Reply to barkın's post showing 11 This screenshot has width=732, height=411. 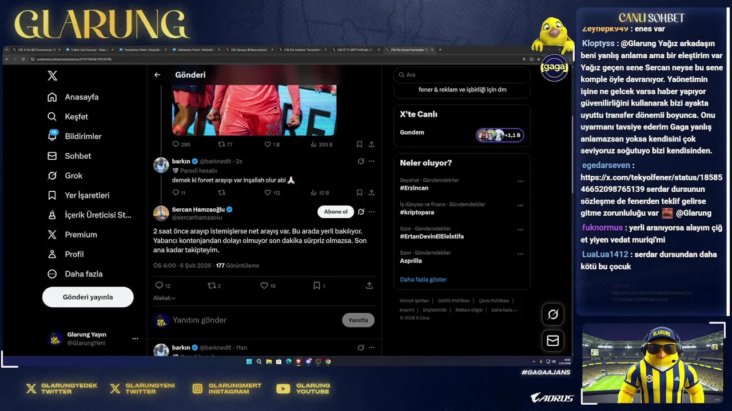176,193
